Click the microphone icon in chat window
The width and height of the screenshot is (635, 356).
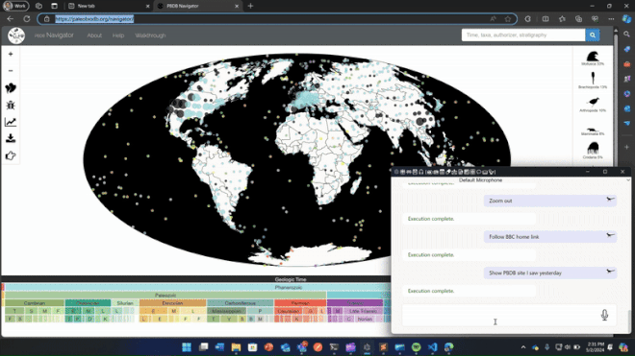click(x=604, y=315)
